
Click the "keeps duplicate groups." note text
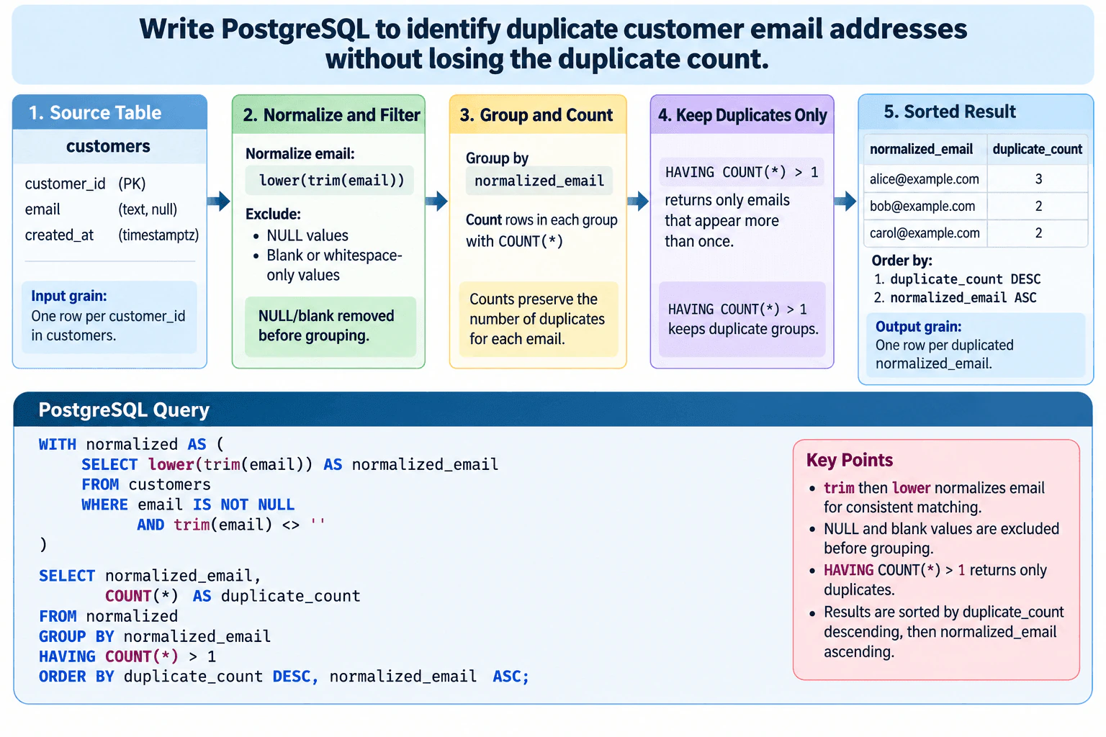[743, 329]
